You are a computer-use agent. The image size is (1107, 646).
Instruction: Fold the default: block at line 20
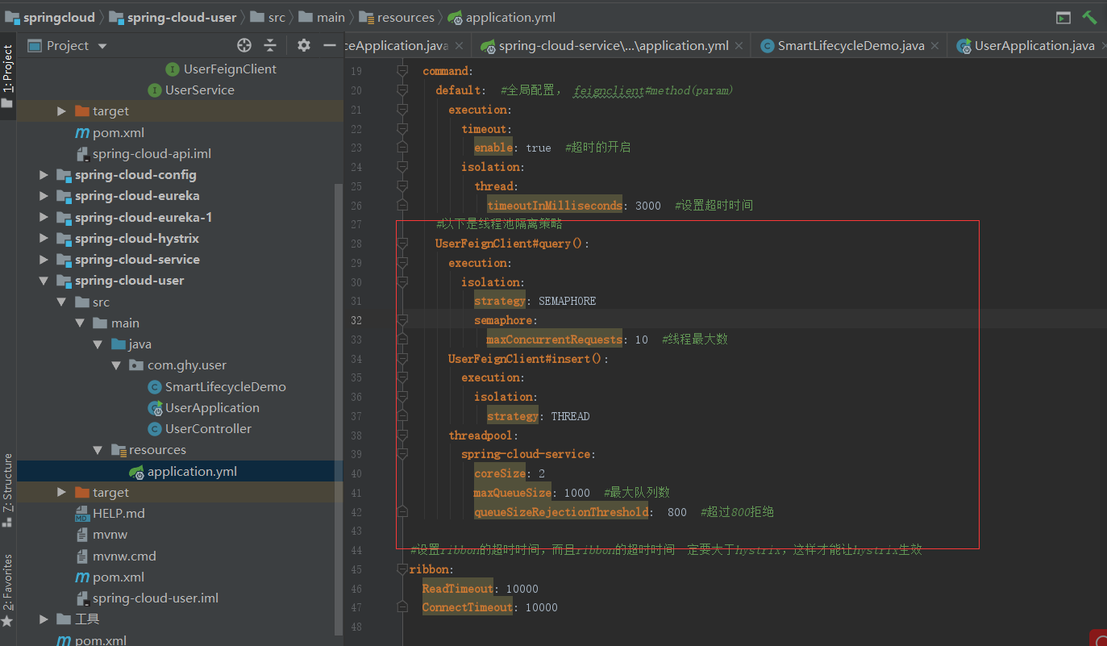pyautogui.click(x=402, y=90)
